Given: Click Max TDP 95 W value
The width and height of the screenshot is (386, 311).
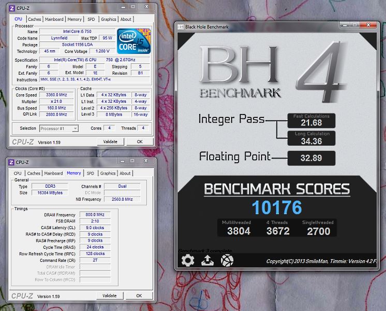Looking at the screenshot, I should pos(107,38).
